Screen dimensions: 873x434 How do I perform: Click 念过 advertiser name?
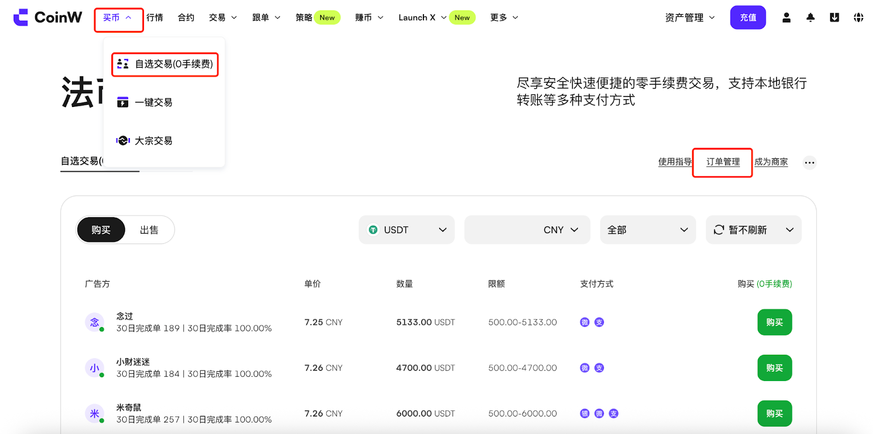(124, 316)
